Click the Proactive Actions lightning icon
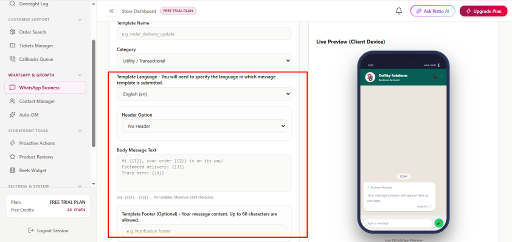The width and height of the screenshot is (512, 242). 12,143
